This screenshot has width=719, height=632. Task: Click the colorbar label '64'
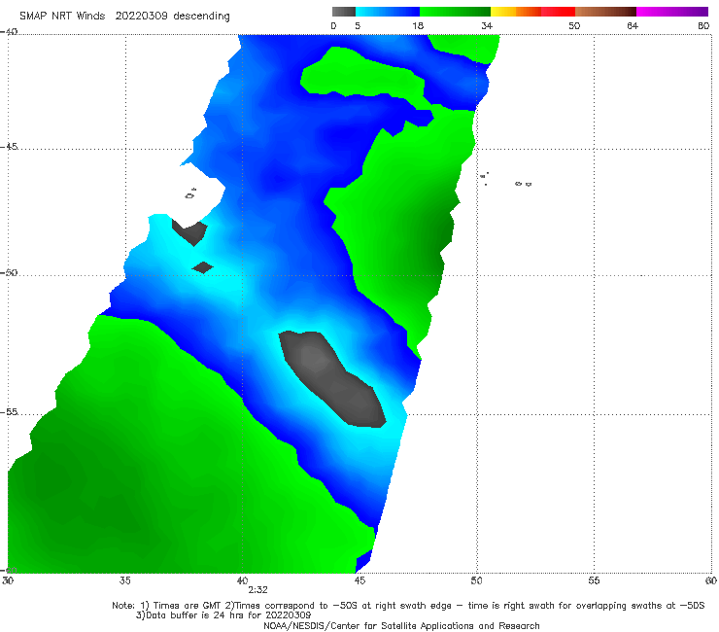coord(633,26)
